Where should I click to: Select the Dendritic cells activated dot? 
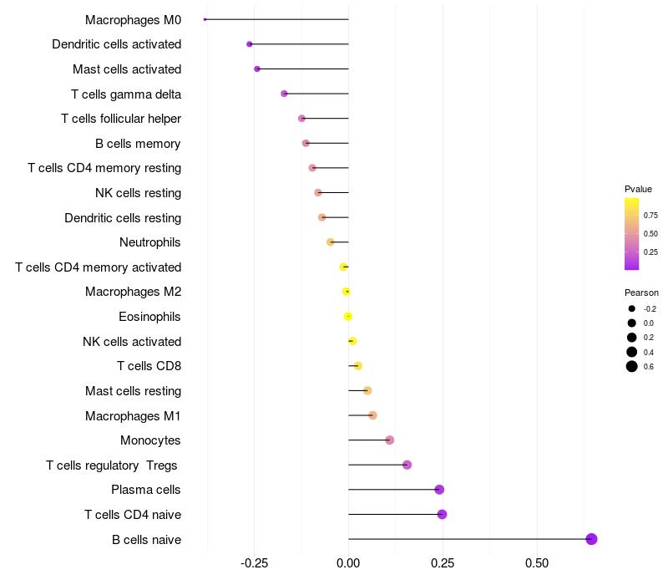(250, 44)
